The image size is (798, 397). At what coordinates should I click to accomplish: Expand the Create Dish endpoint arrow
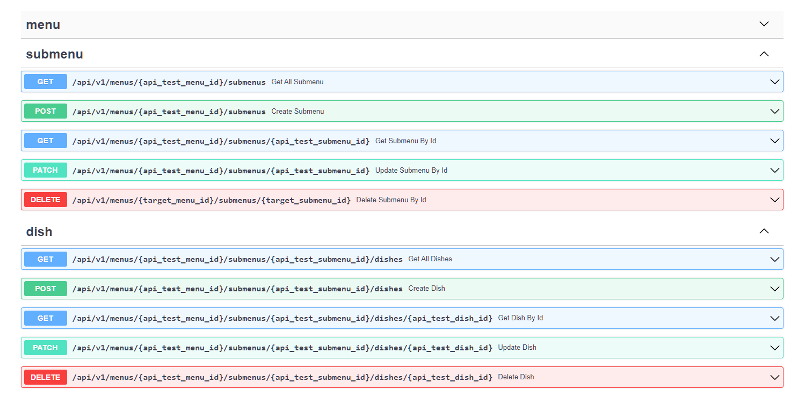pyautogui.click(x=774, y=288)
